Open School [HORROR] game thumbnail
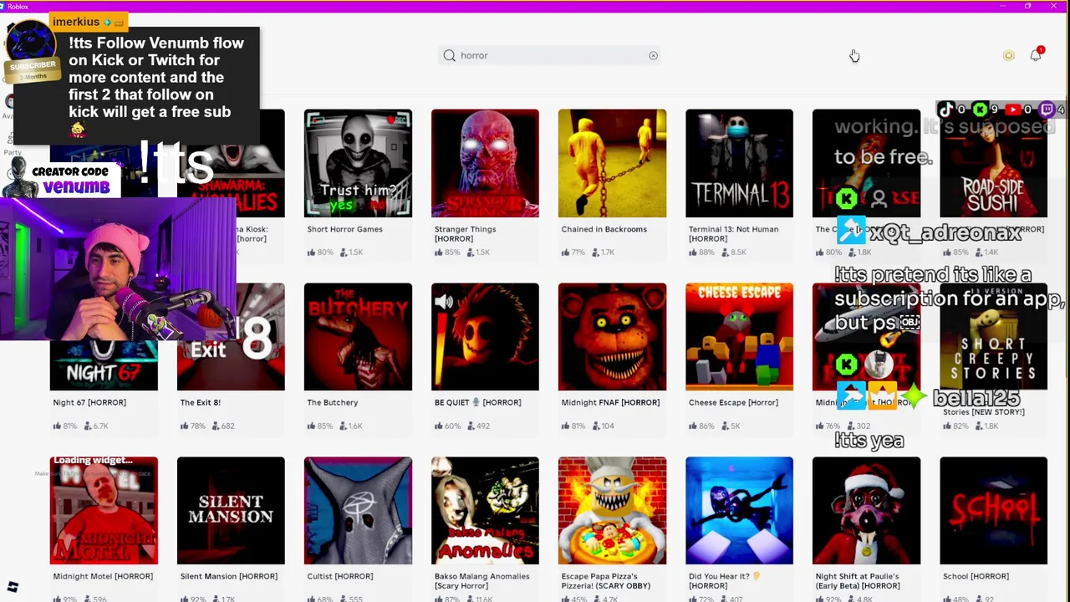The height and width of the screenshot is (602, 1070). (x=993, y=511)
